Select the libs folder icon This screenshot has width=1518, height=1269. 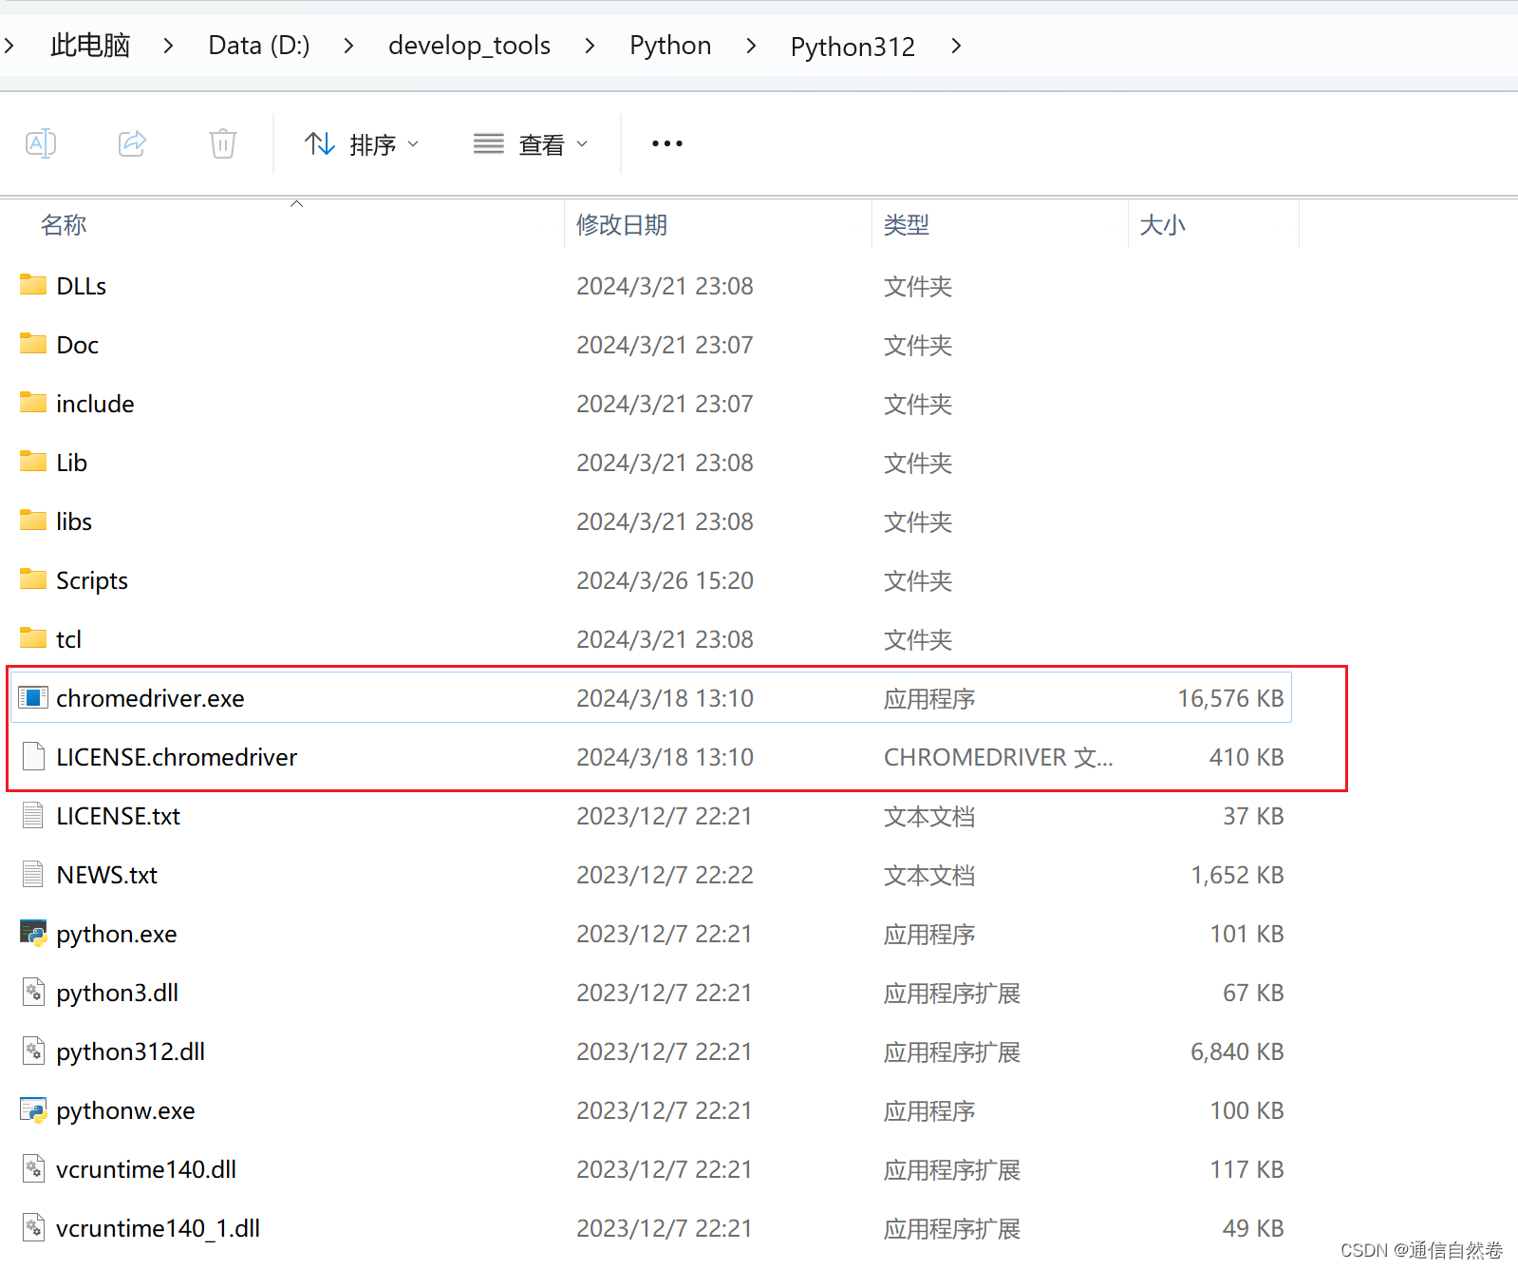pyautogui.click(x=33, y=521)
